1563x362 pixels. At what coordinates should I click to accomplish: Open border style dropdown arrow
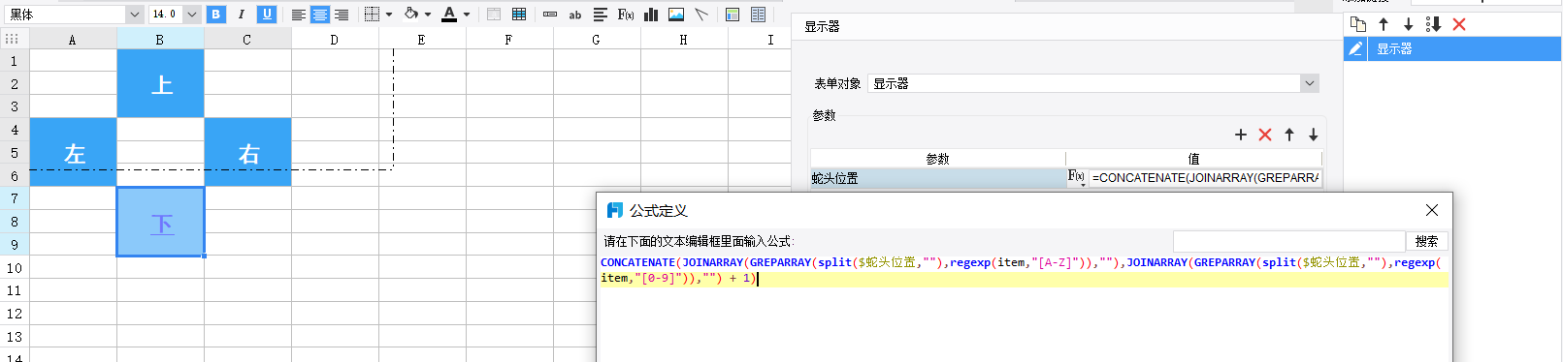[x=389, y=15]
